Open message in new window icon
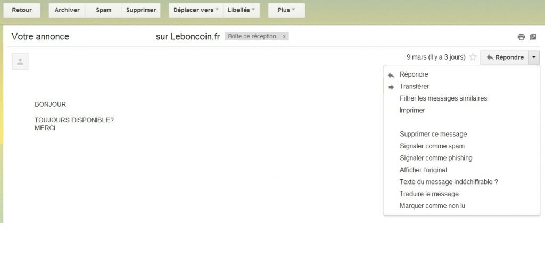This screenshot has height=267, width=545. point(533,37)
